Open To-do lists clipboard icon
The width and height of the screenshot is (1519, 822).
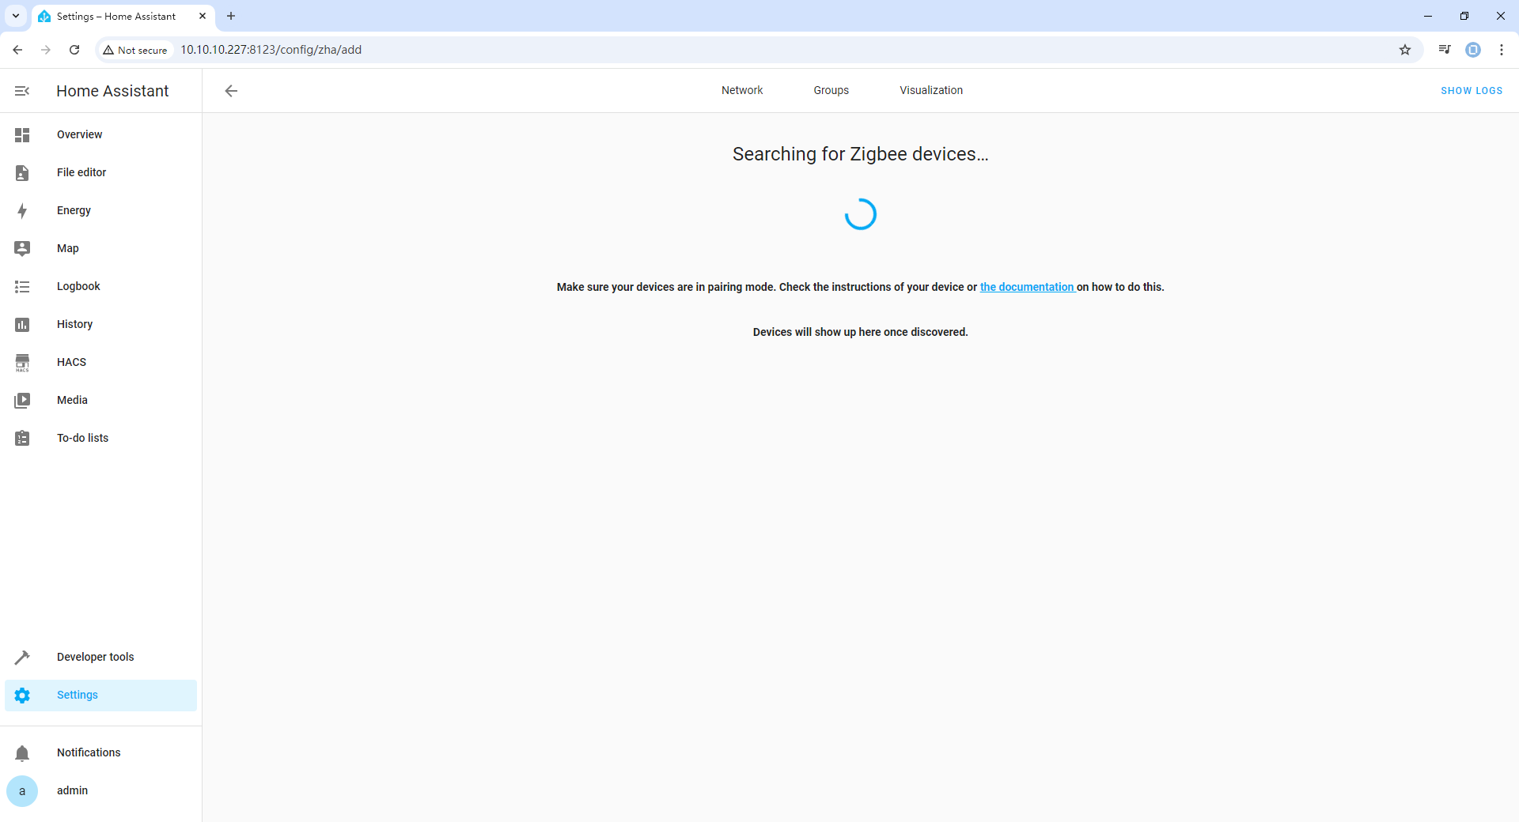(22, 439)
